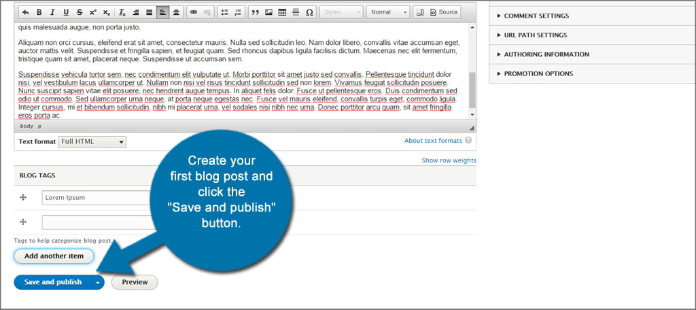Screen dimensions: 696x310
Task: Open Save and publish dropdown arrow
Action: (x=98, y=282)
